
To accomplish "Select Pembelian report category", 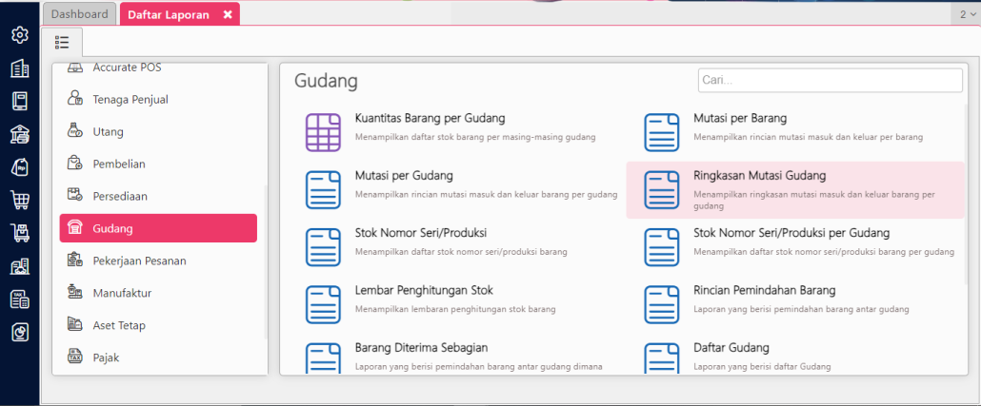I will coord(119,164).
